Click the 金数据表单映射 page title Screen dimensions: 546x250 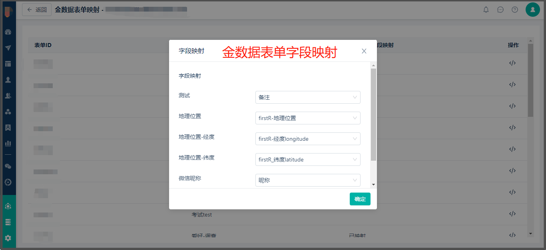tap(77, 10)
